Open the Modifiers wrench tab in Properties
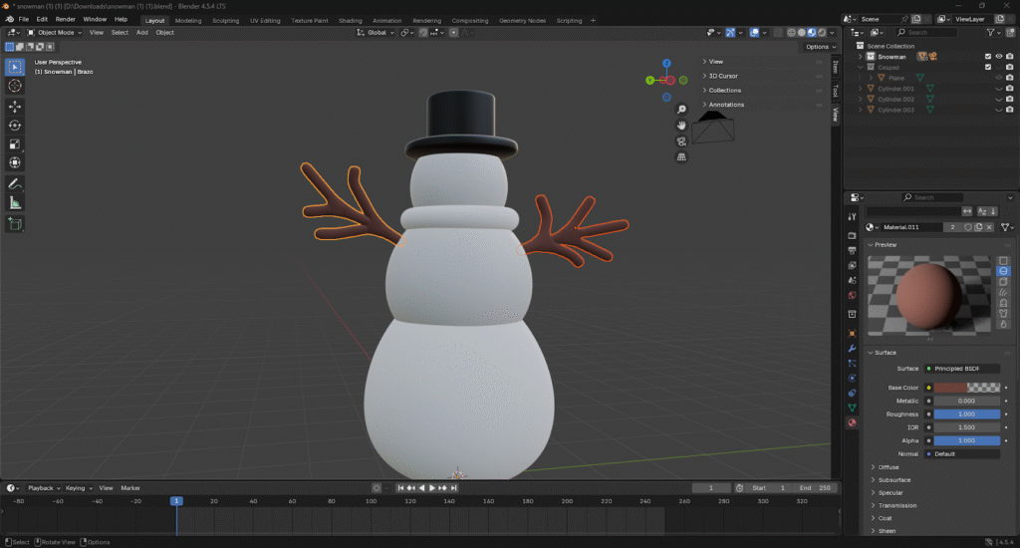 852,349
